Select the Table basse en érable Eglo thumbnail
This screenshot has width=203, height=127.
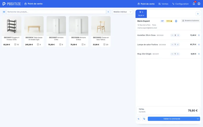(x=34, y=26)
